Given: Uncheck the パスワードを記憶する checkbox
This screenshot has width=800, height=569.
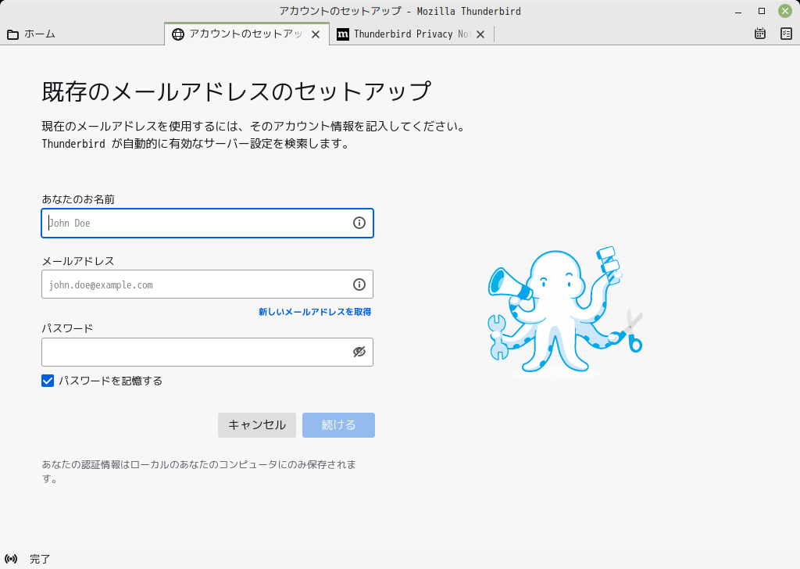Looking at the screenshot, I should click(x=48, y=381).
